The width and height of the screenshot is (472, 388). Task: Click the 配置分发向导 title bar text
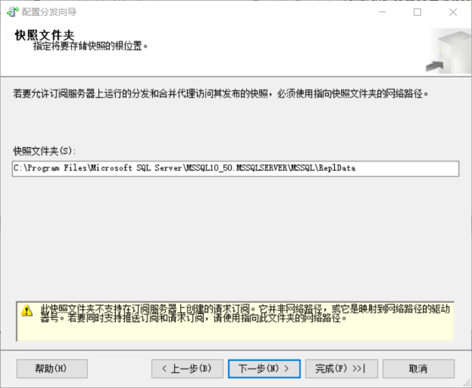pyautogui.click(x=49, y=12)
